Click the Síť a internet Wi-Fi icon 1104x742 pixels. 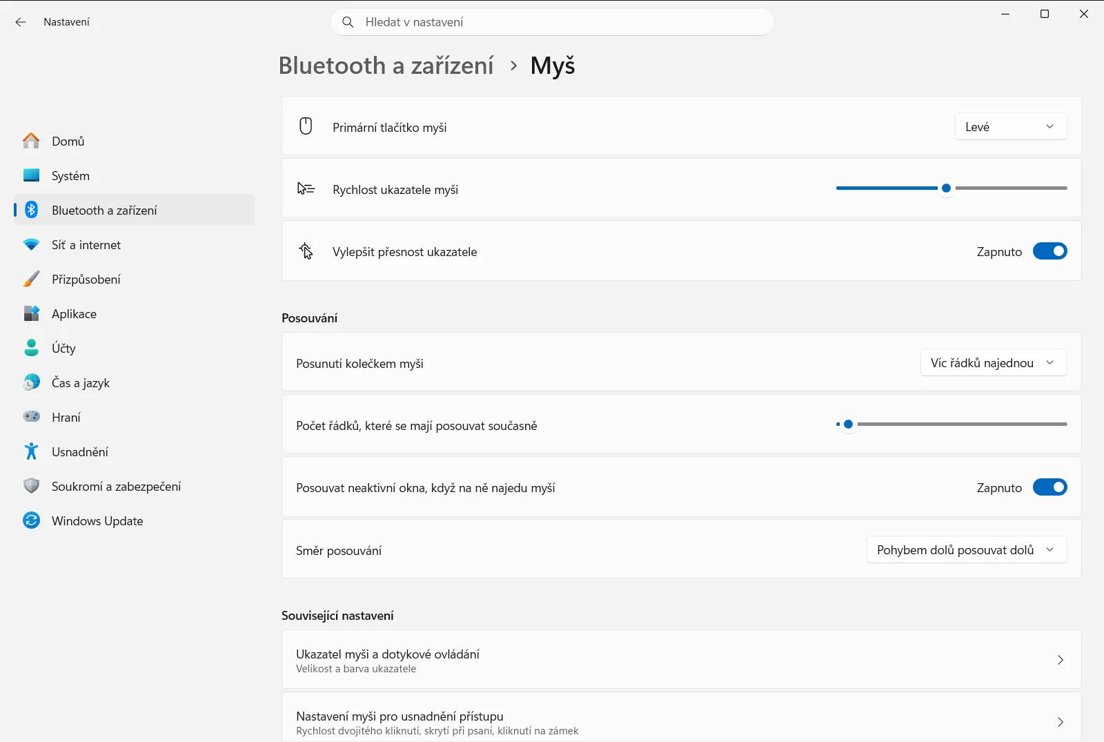[31, 244]
